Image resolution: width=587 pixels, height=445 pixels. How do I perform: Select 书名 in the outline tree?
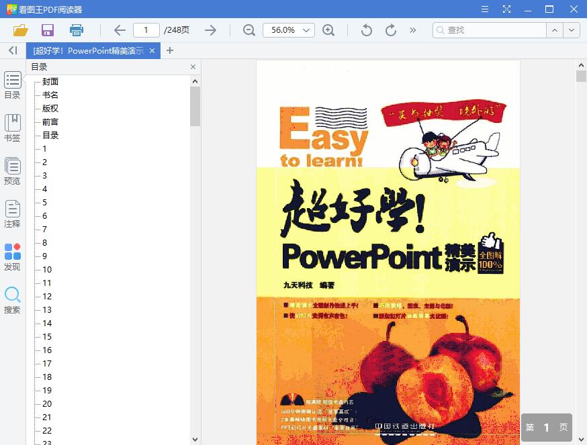[x=50, y=95]
